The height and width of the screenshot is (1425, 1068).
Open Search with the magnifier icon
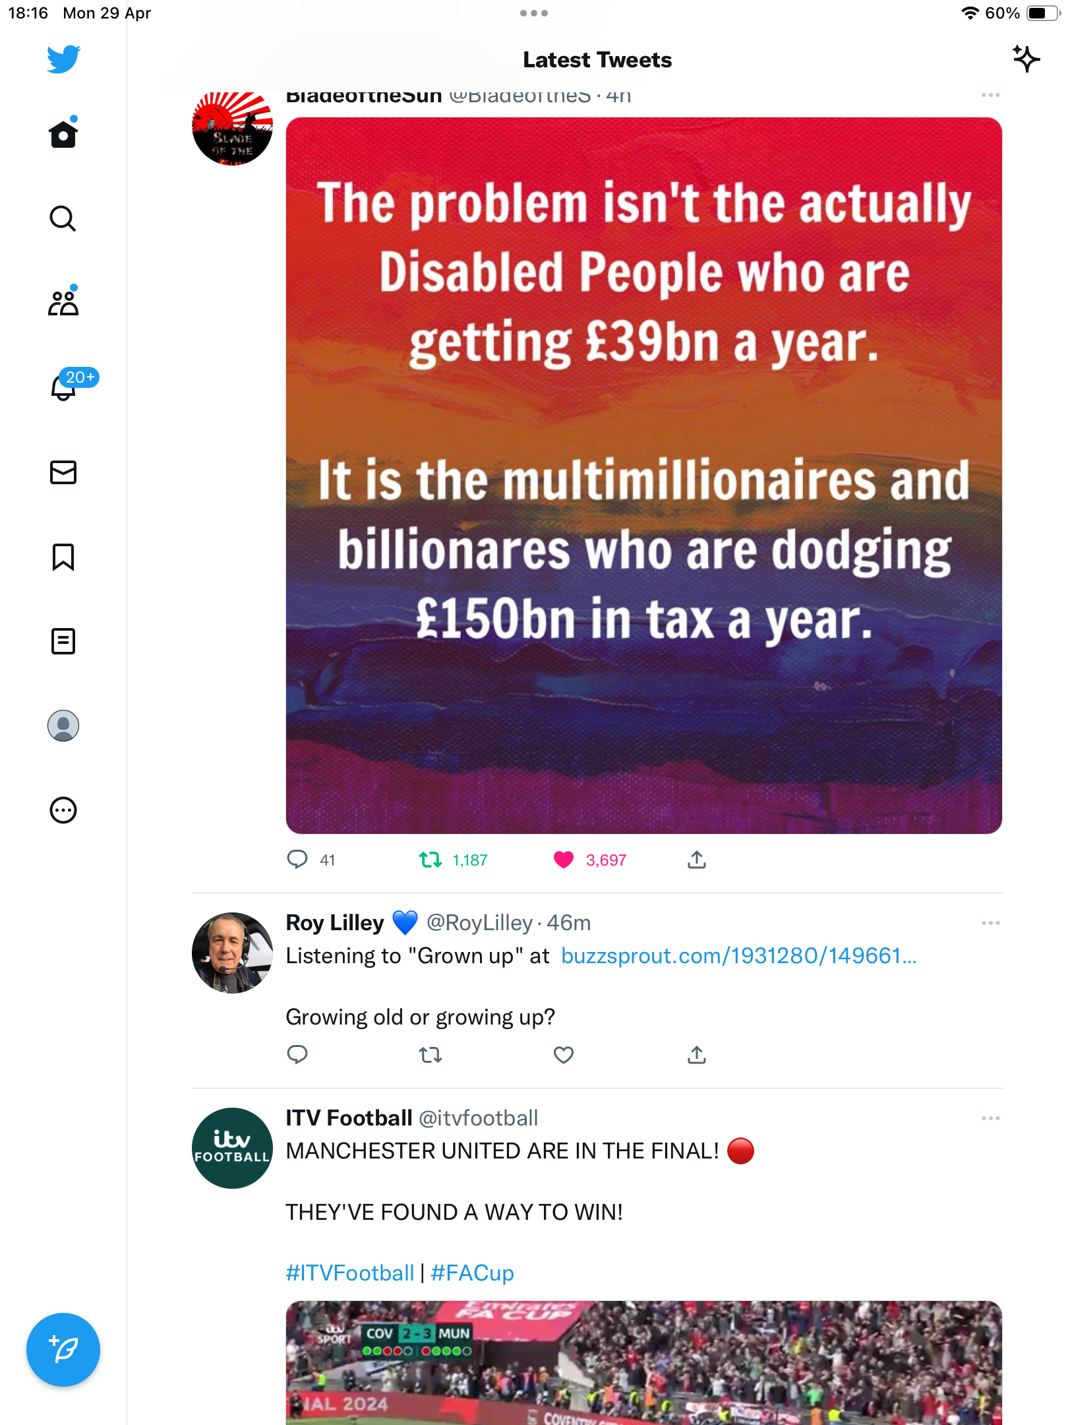63,218
